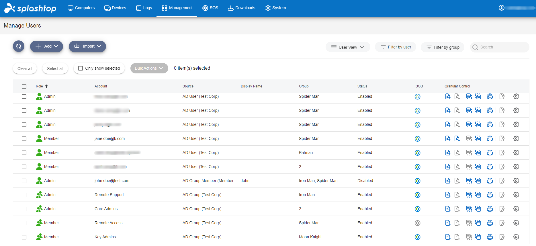Switch to the Logs tab

(x=144, y=8)
